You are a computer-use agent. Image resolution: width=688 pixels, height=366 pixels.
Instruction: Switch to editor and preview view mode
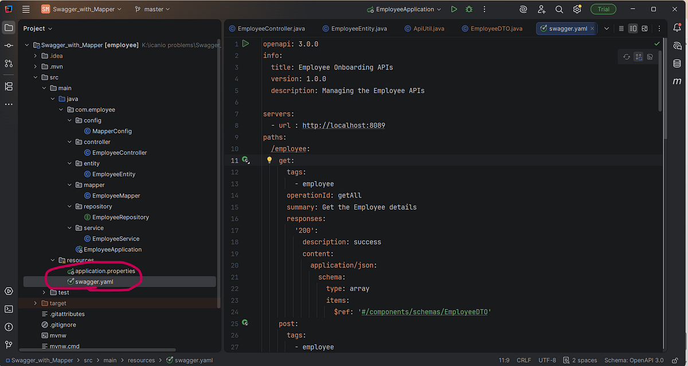633,28
